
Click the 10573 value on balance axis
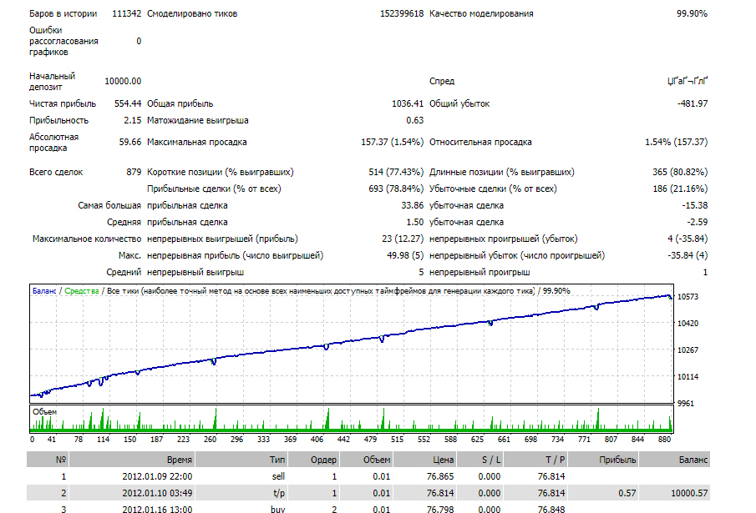point(688,297)
